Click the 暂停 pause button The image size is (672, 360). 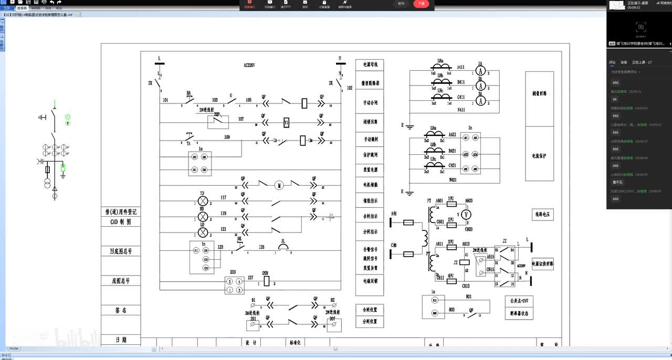click(402, 4)
